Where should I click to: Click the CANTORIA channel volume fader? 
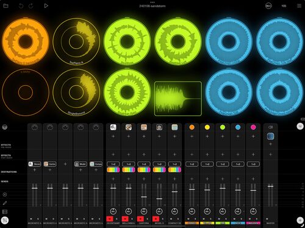point(144,197)
